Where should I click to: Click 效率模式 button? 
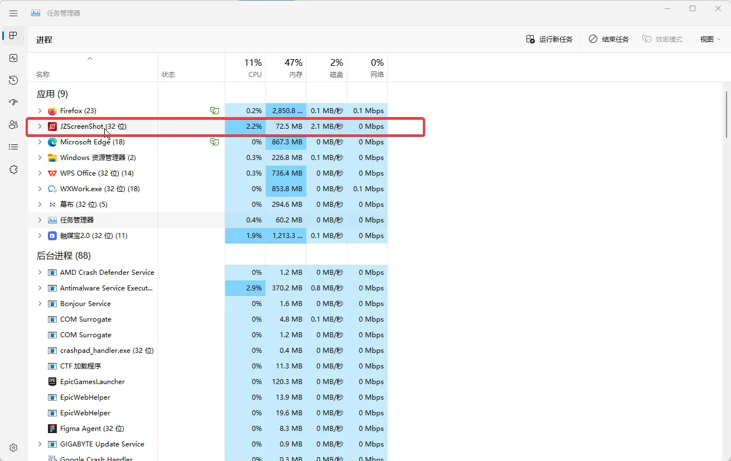coord(662,40)
